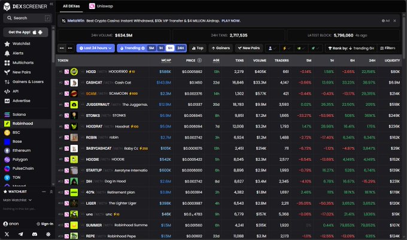The height and width of the screenshot is (240, 407).
Task: Click the Trending info icon
Action: click(x=143, y=48)
